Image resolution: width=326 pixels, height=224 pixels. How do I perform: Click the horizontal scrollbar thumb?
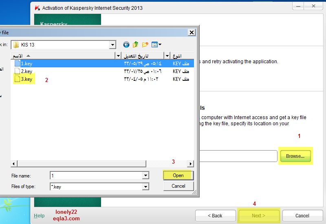pos(81,164)
